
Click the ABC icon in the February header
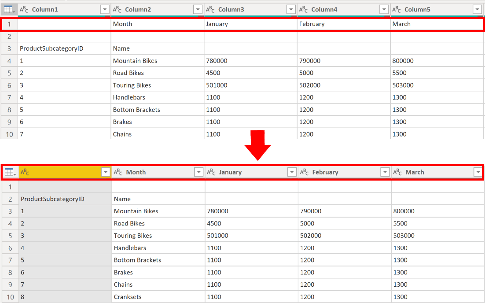(x=304, y=172)
